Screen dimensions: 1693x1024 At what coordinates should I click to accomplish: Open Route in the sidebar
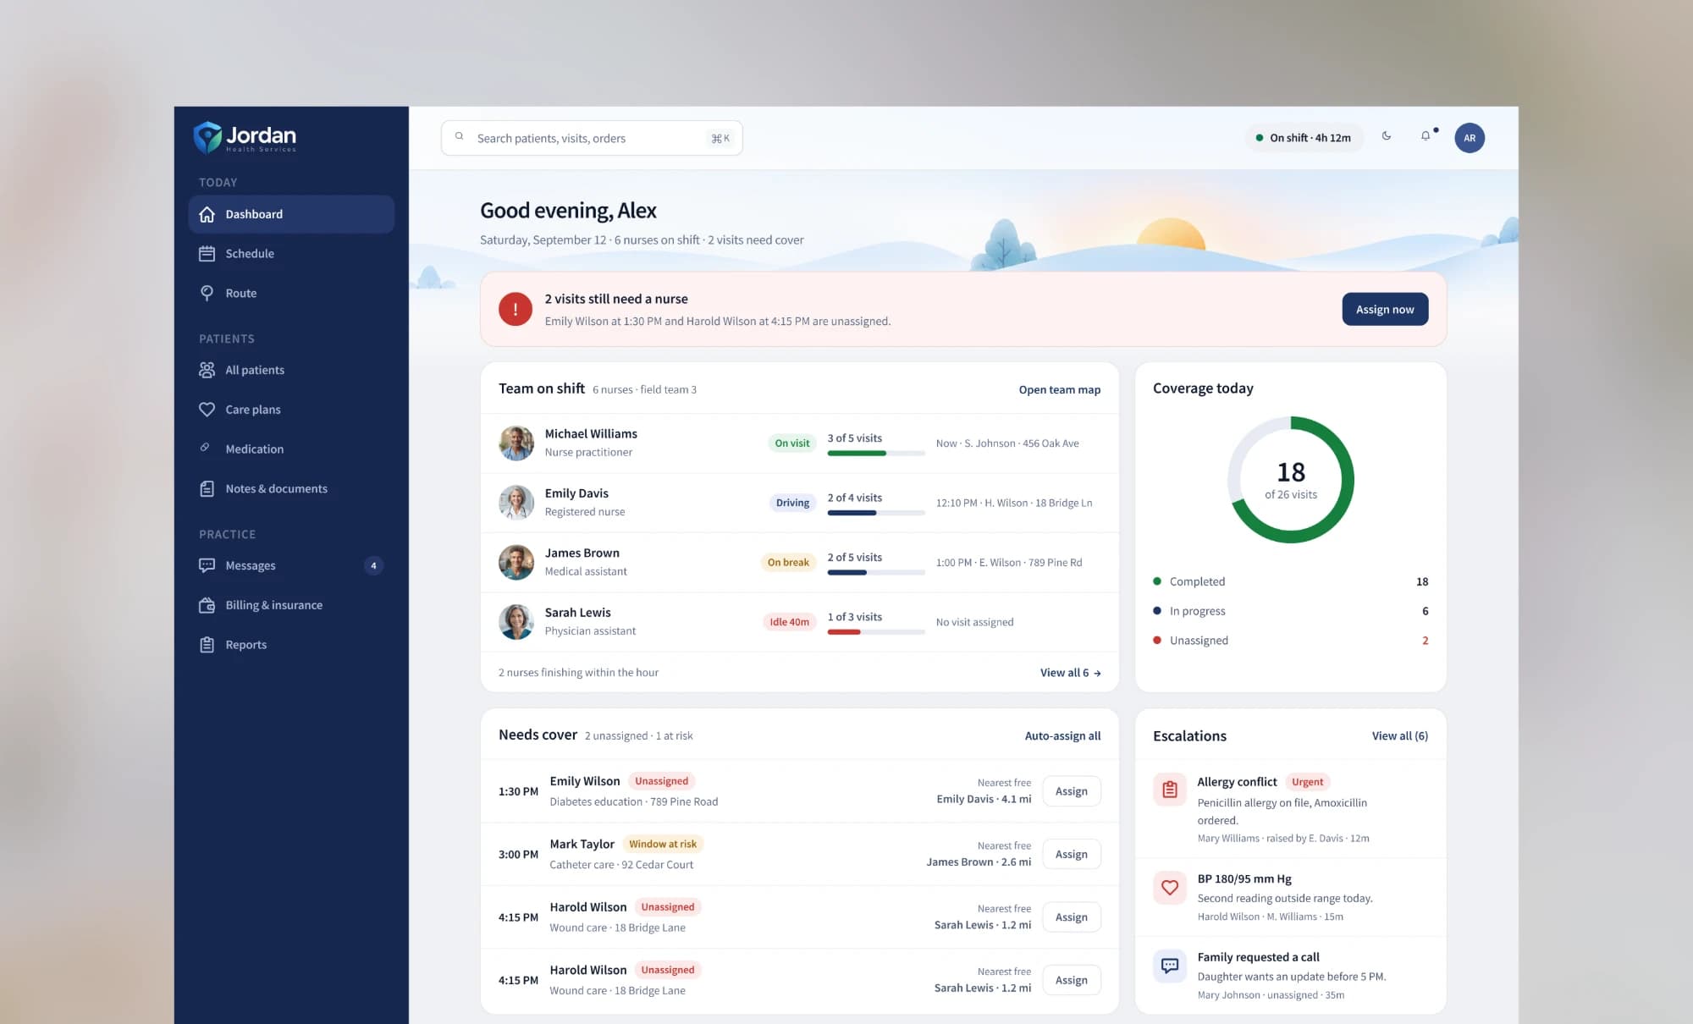tap(291, 293)
